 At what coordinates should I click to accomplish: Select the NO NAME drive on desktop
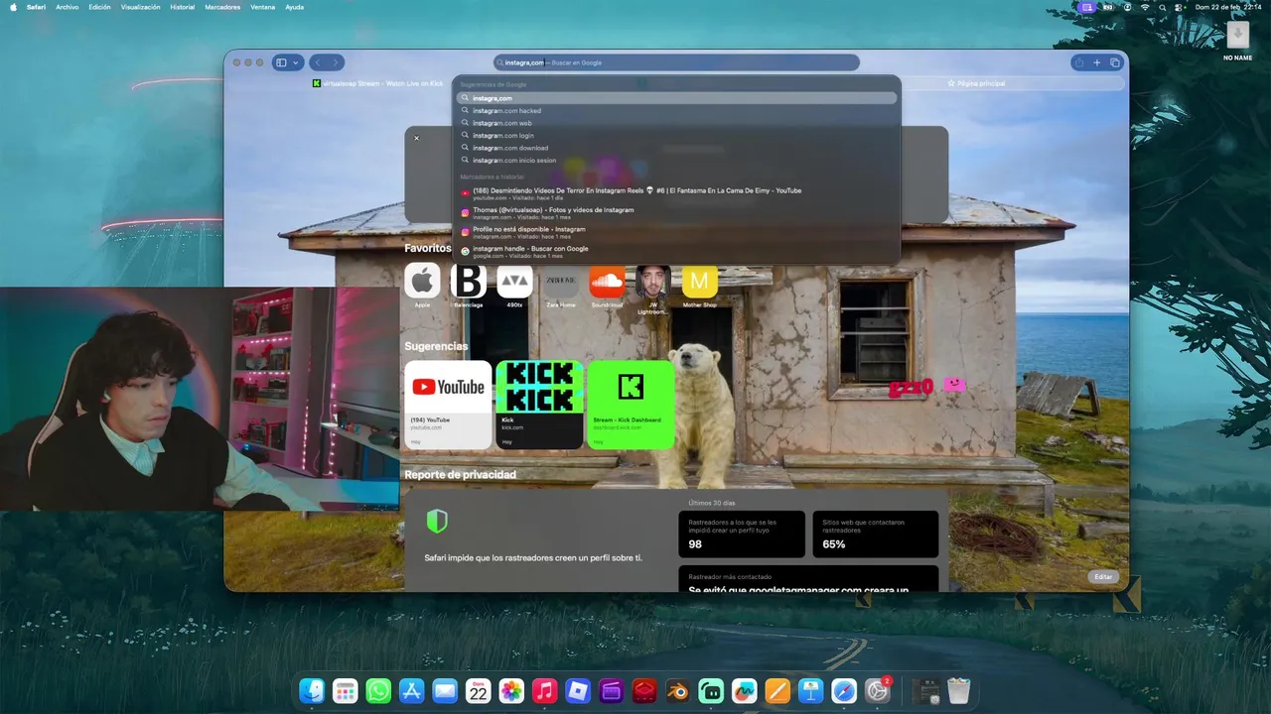[1237, 41]
